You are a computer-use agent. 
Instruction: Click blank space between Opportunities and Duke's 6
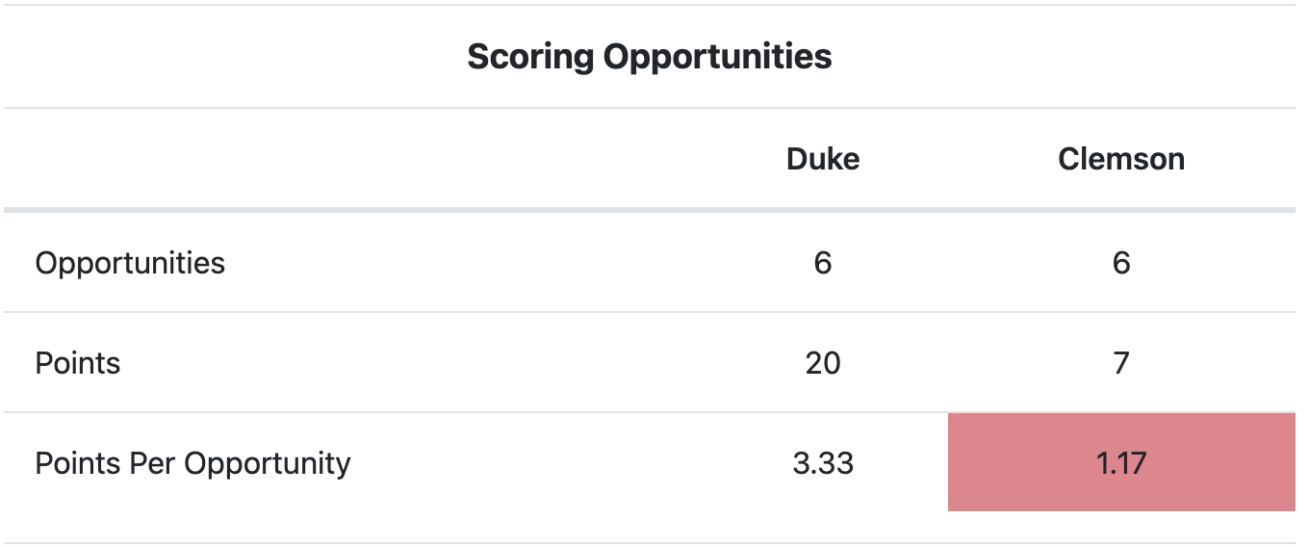coord(520,263)
